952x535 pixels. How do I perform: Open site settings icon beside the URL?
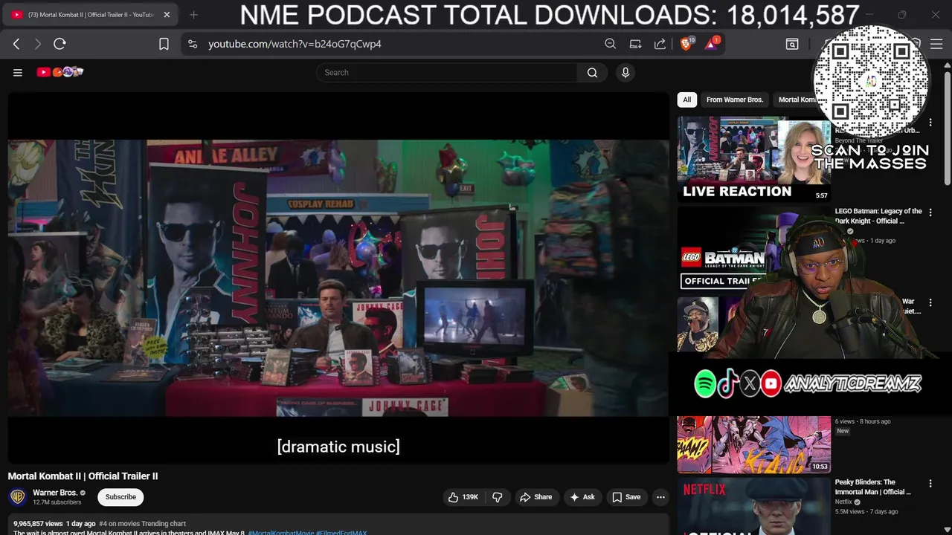193,44
